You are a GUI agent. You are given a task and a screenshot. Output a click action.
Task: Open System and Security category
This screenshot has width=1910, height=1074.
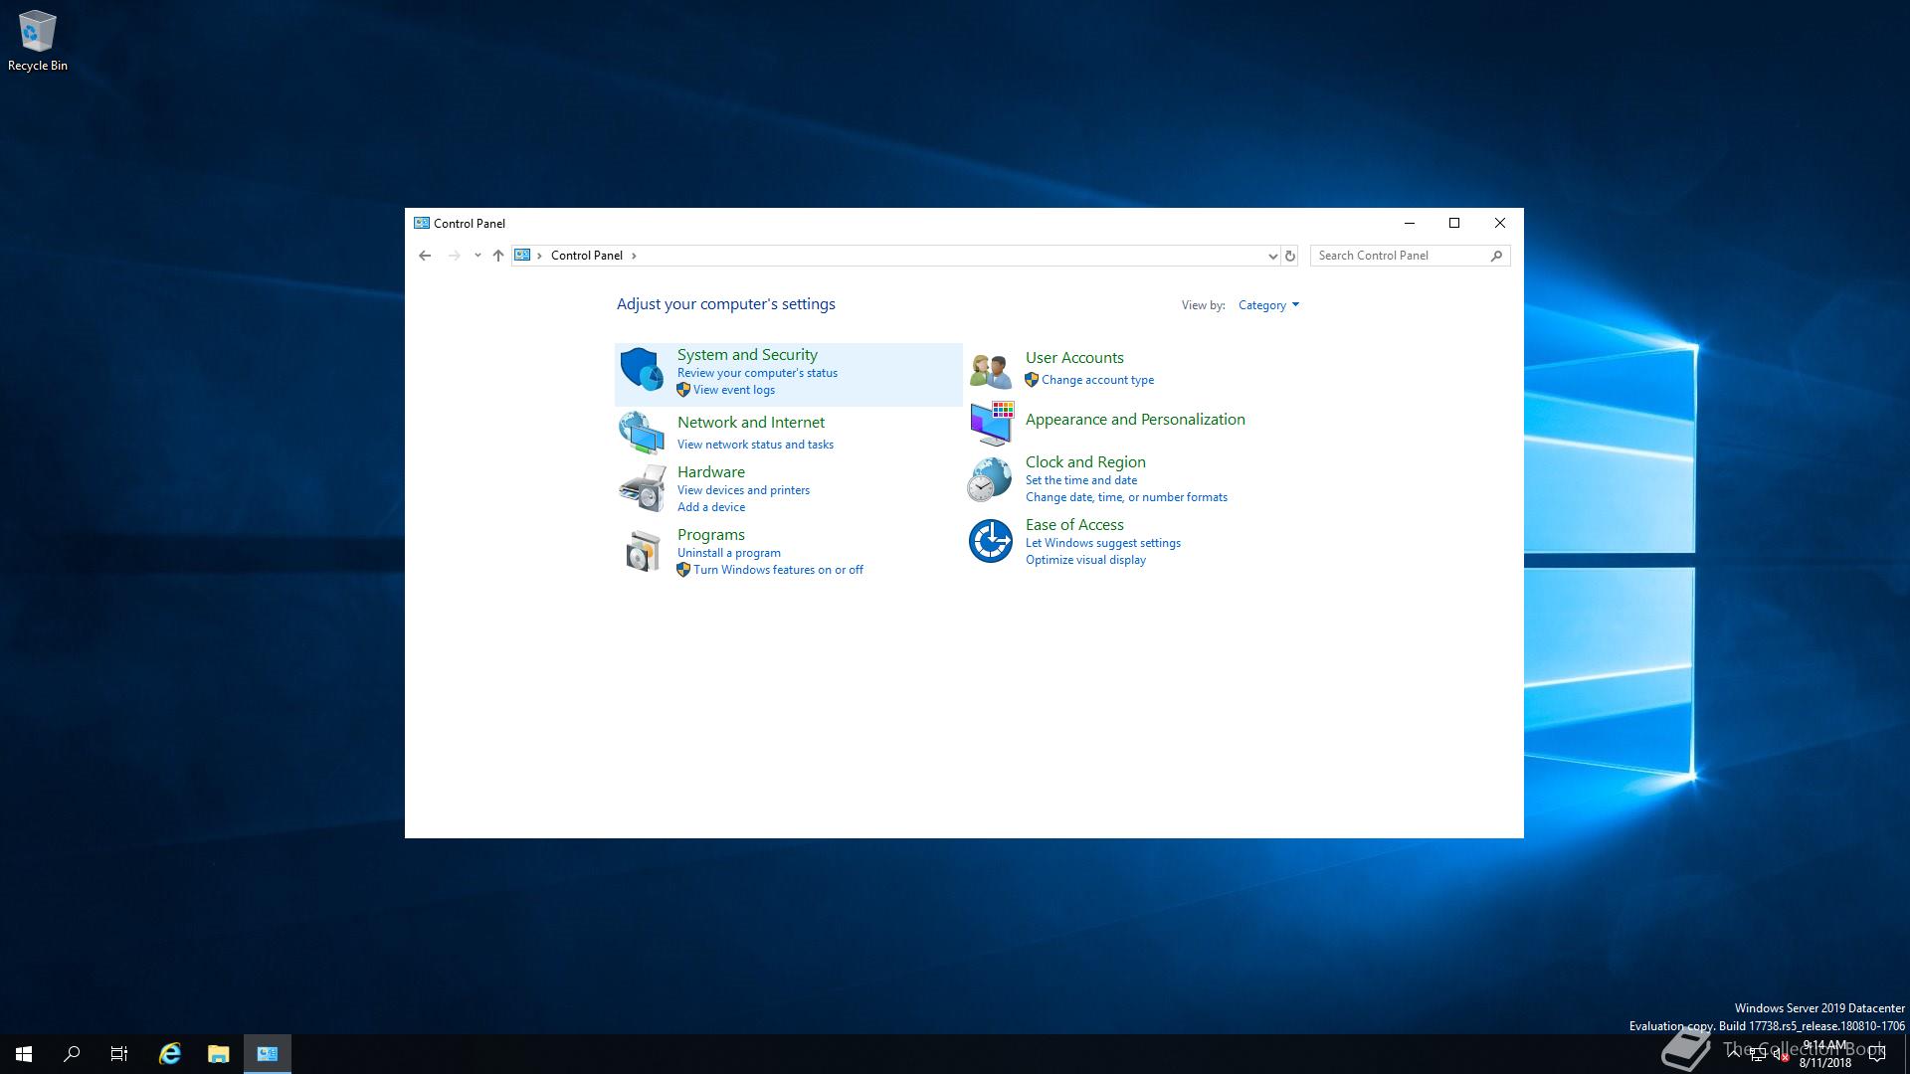[747, 355]
